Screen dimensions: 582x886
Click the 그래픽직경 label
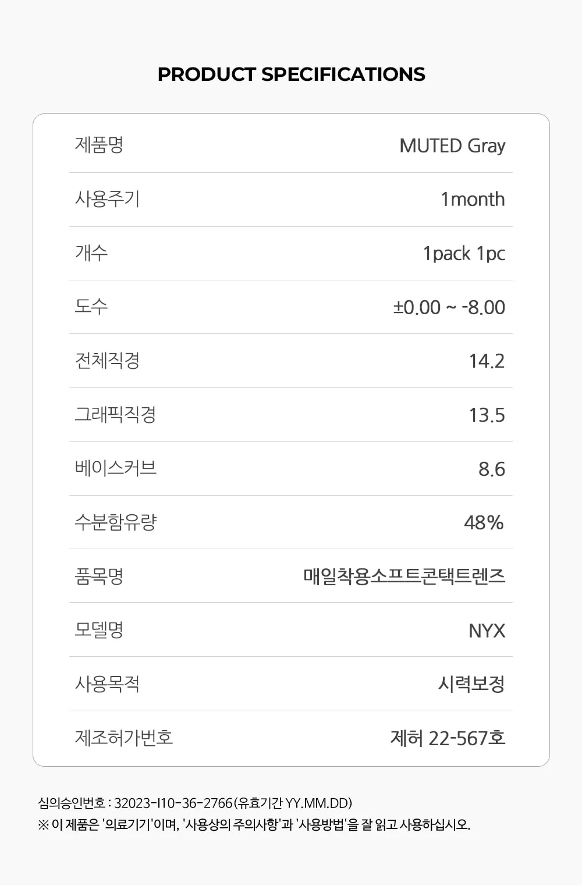pos(115,415)
